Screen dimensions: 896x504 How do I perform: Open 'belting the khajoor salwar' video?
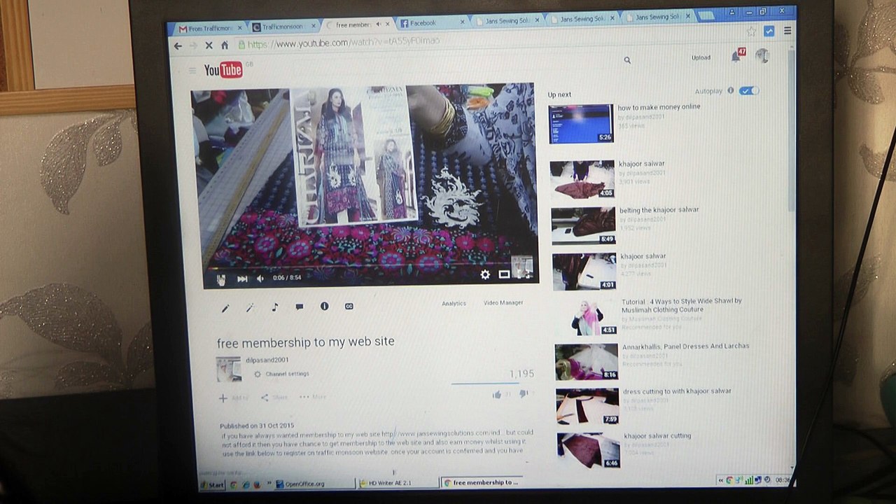point(659,210)
